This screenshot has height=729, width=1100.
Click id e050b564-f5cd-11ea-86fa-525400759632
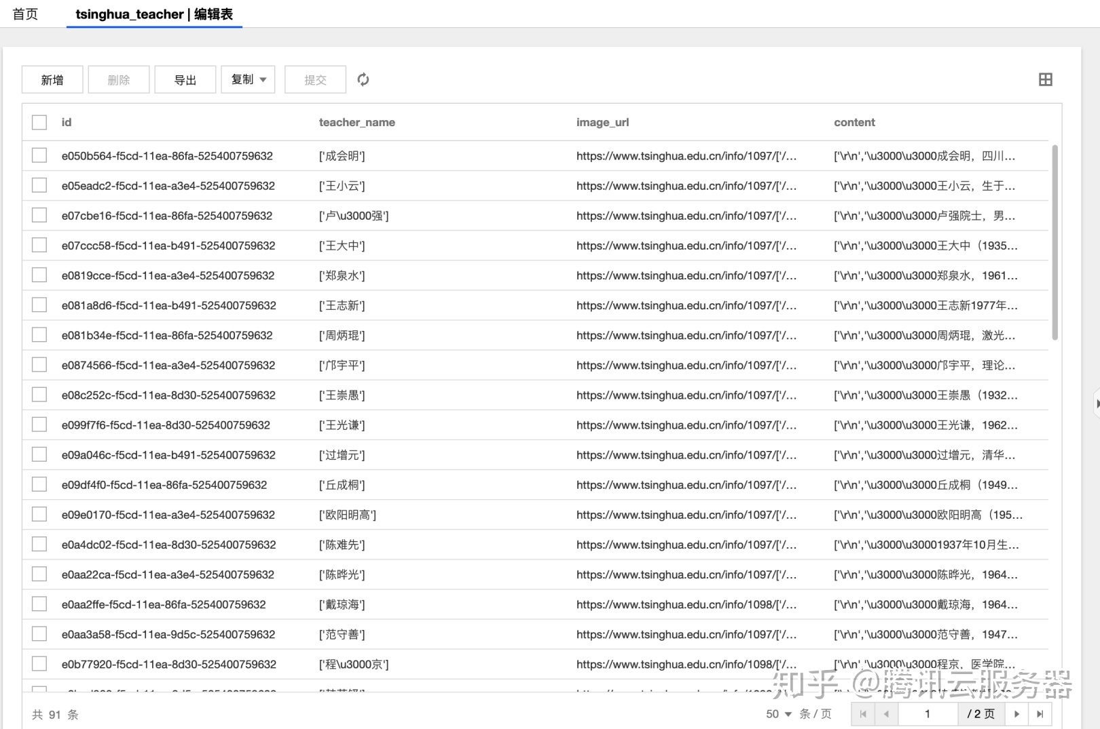pyautogui.click(x=167, y=156)
